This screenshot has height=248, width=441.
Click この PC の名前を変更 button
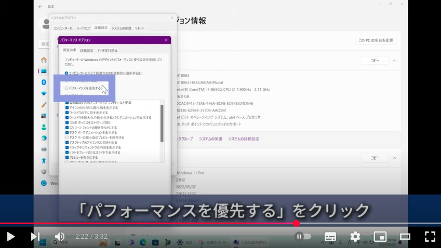point(376,40)
